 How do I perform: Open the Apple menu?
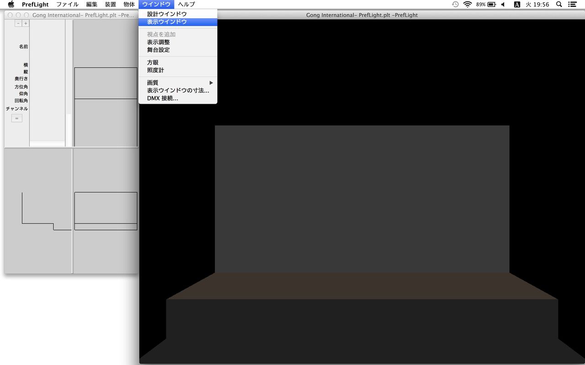tap(11, 4)
